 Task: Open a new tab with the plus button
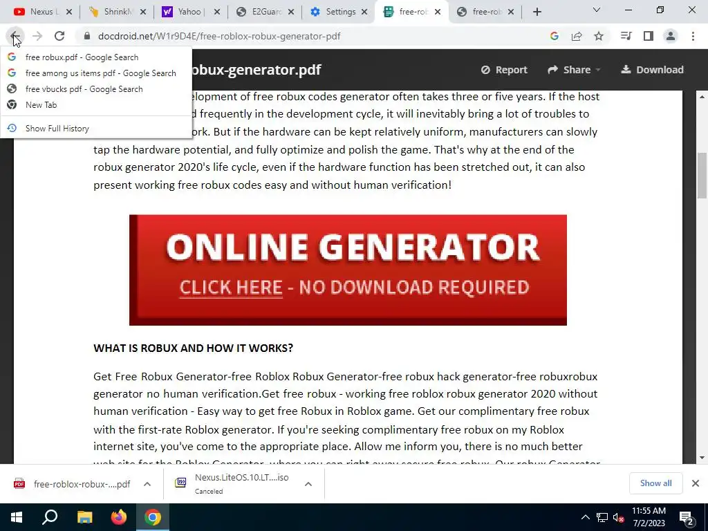click(x=537, y=12)
